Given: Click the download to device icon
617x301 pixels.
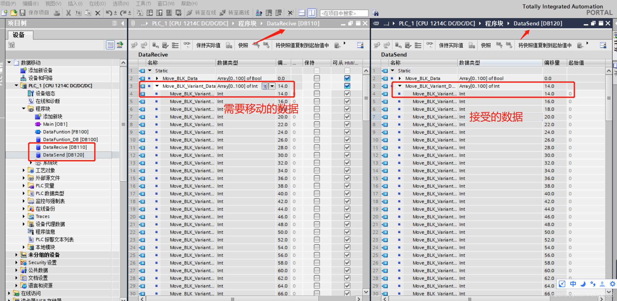Looking at the screenshot, I should click(149, 13).
